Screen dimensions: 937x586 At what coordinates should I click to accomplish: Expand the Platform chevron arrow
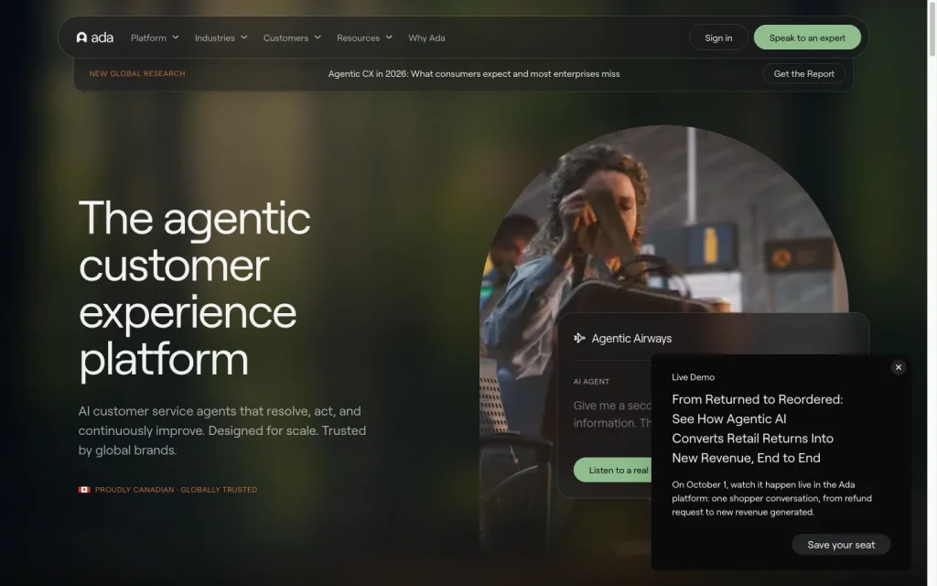click(176, 37)
